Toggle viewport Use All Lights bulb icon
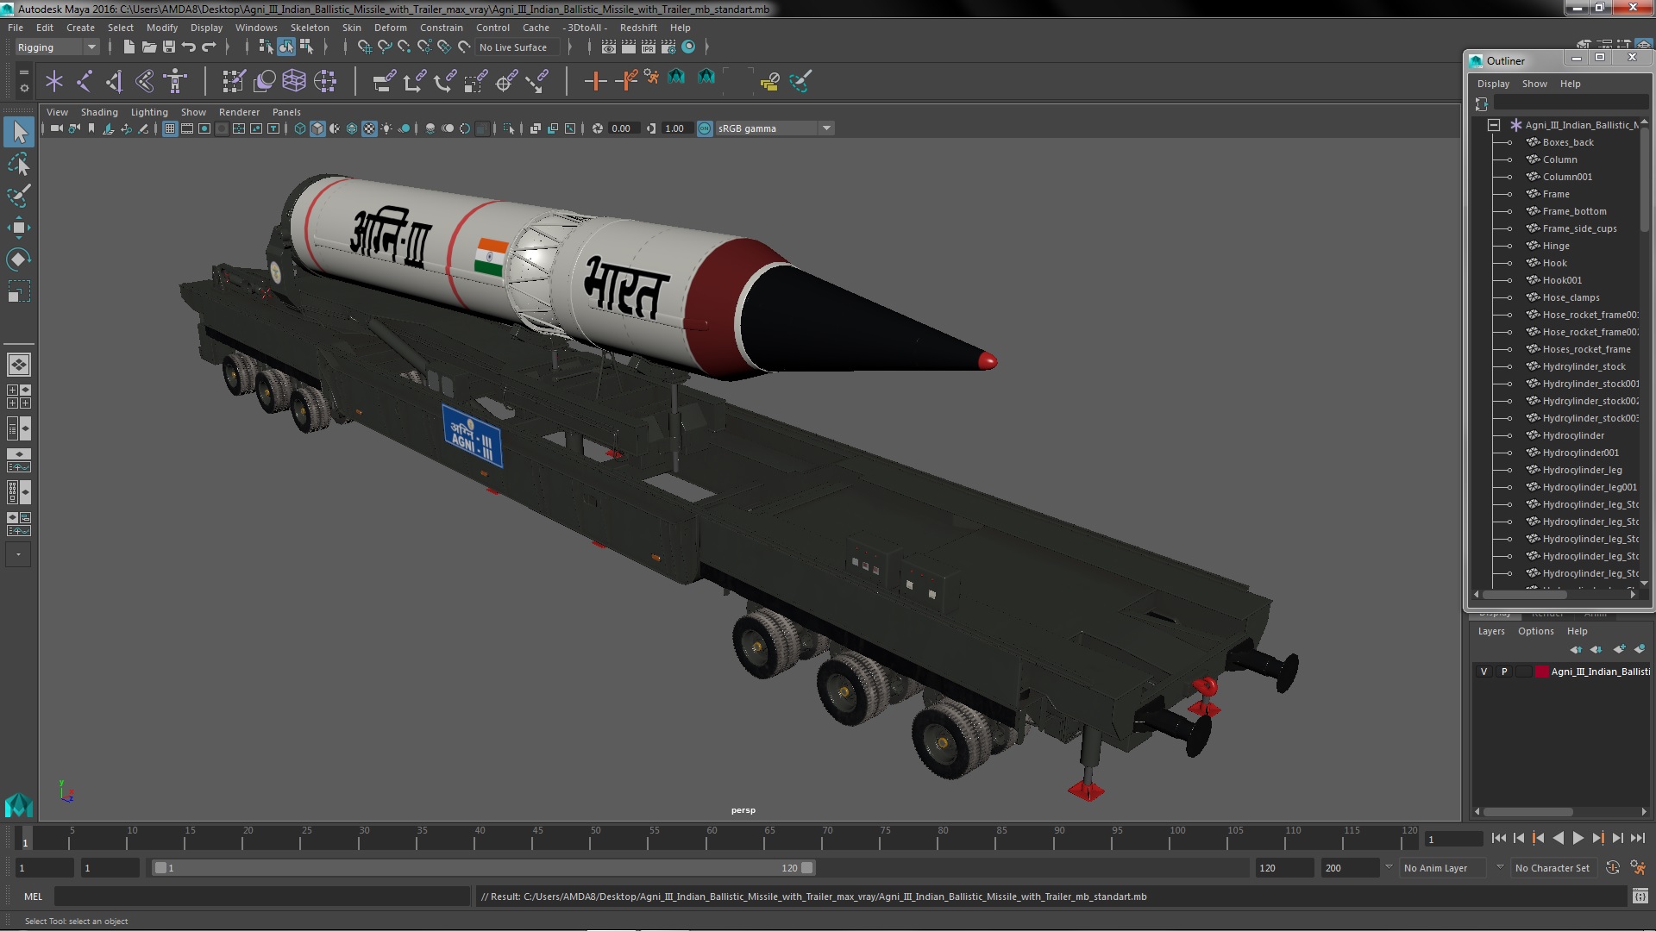The image size is (1656, 931). coord(386,129)
